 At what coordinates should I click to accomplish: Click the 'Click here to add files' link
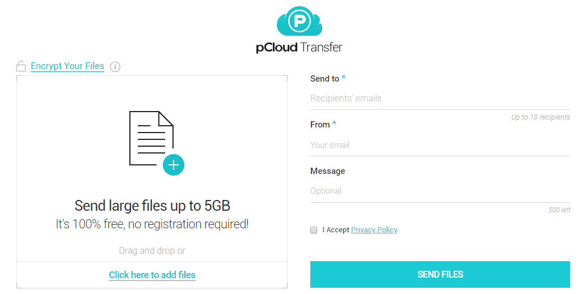click(152, 275)
